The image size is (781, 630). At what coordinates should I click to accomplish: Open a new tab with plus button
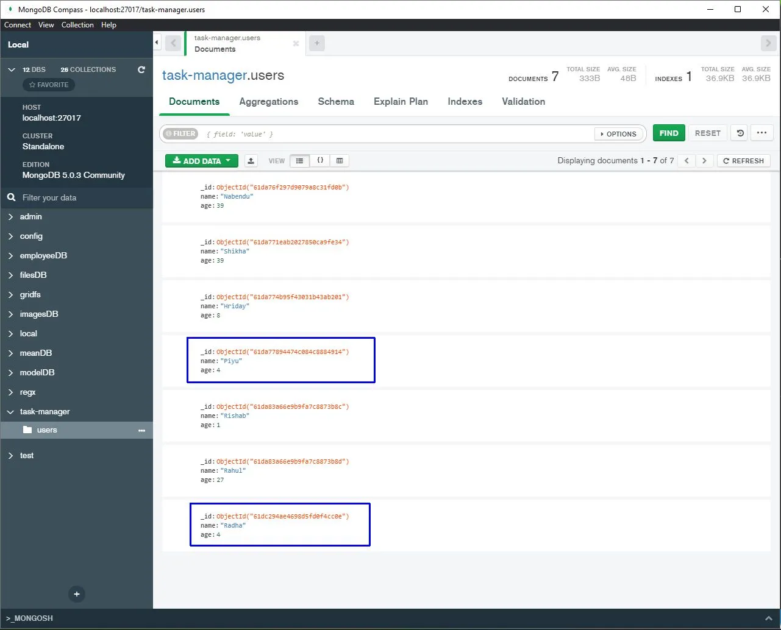click(317, 43)
